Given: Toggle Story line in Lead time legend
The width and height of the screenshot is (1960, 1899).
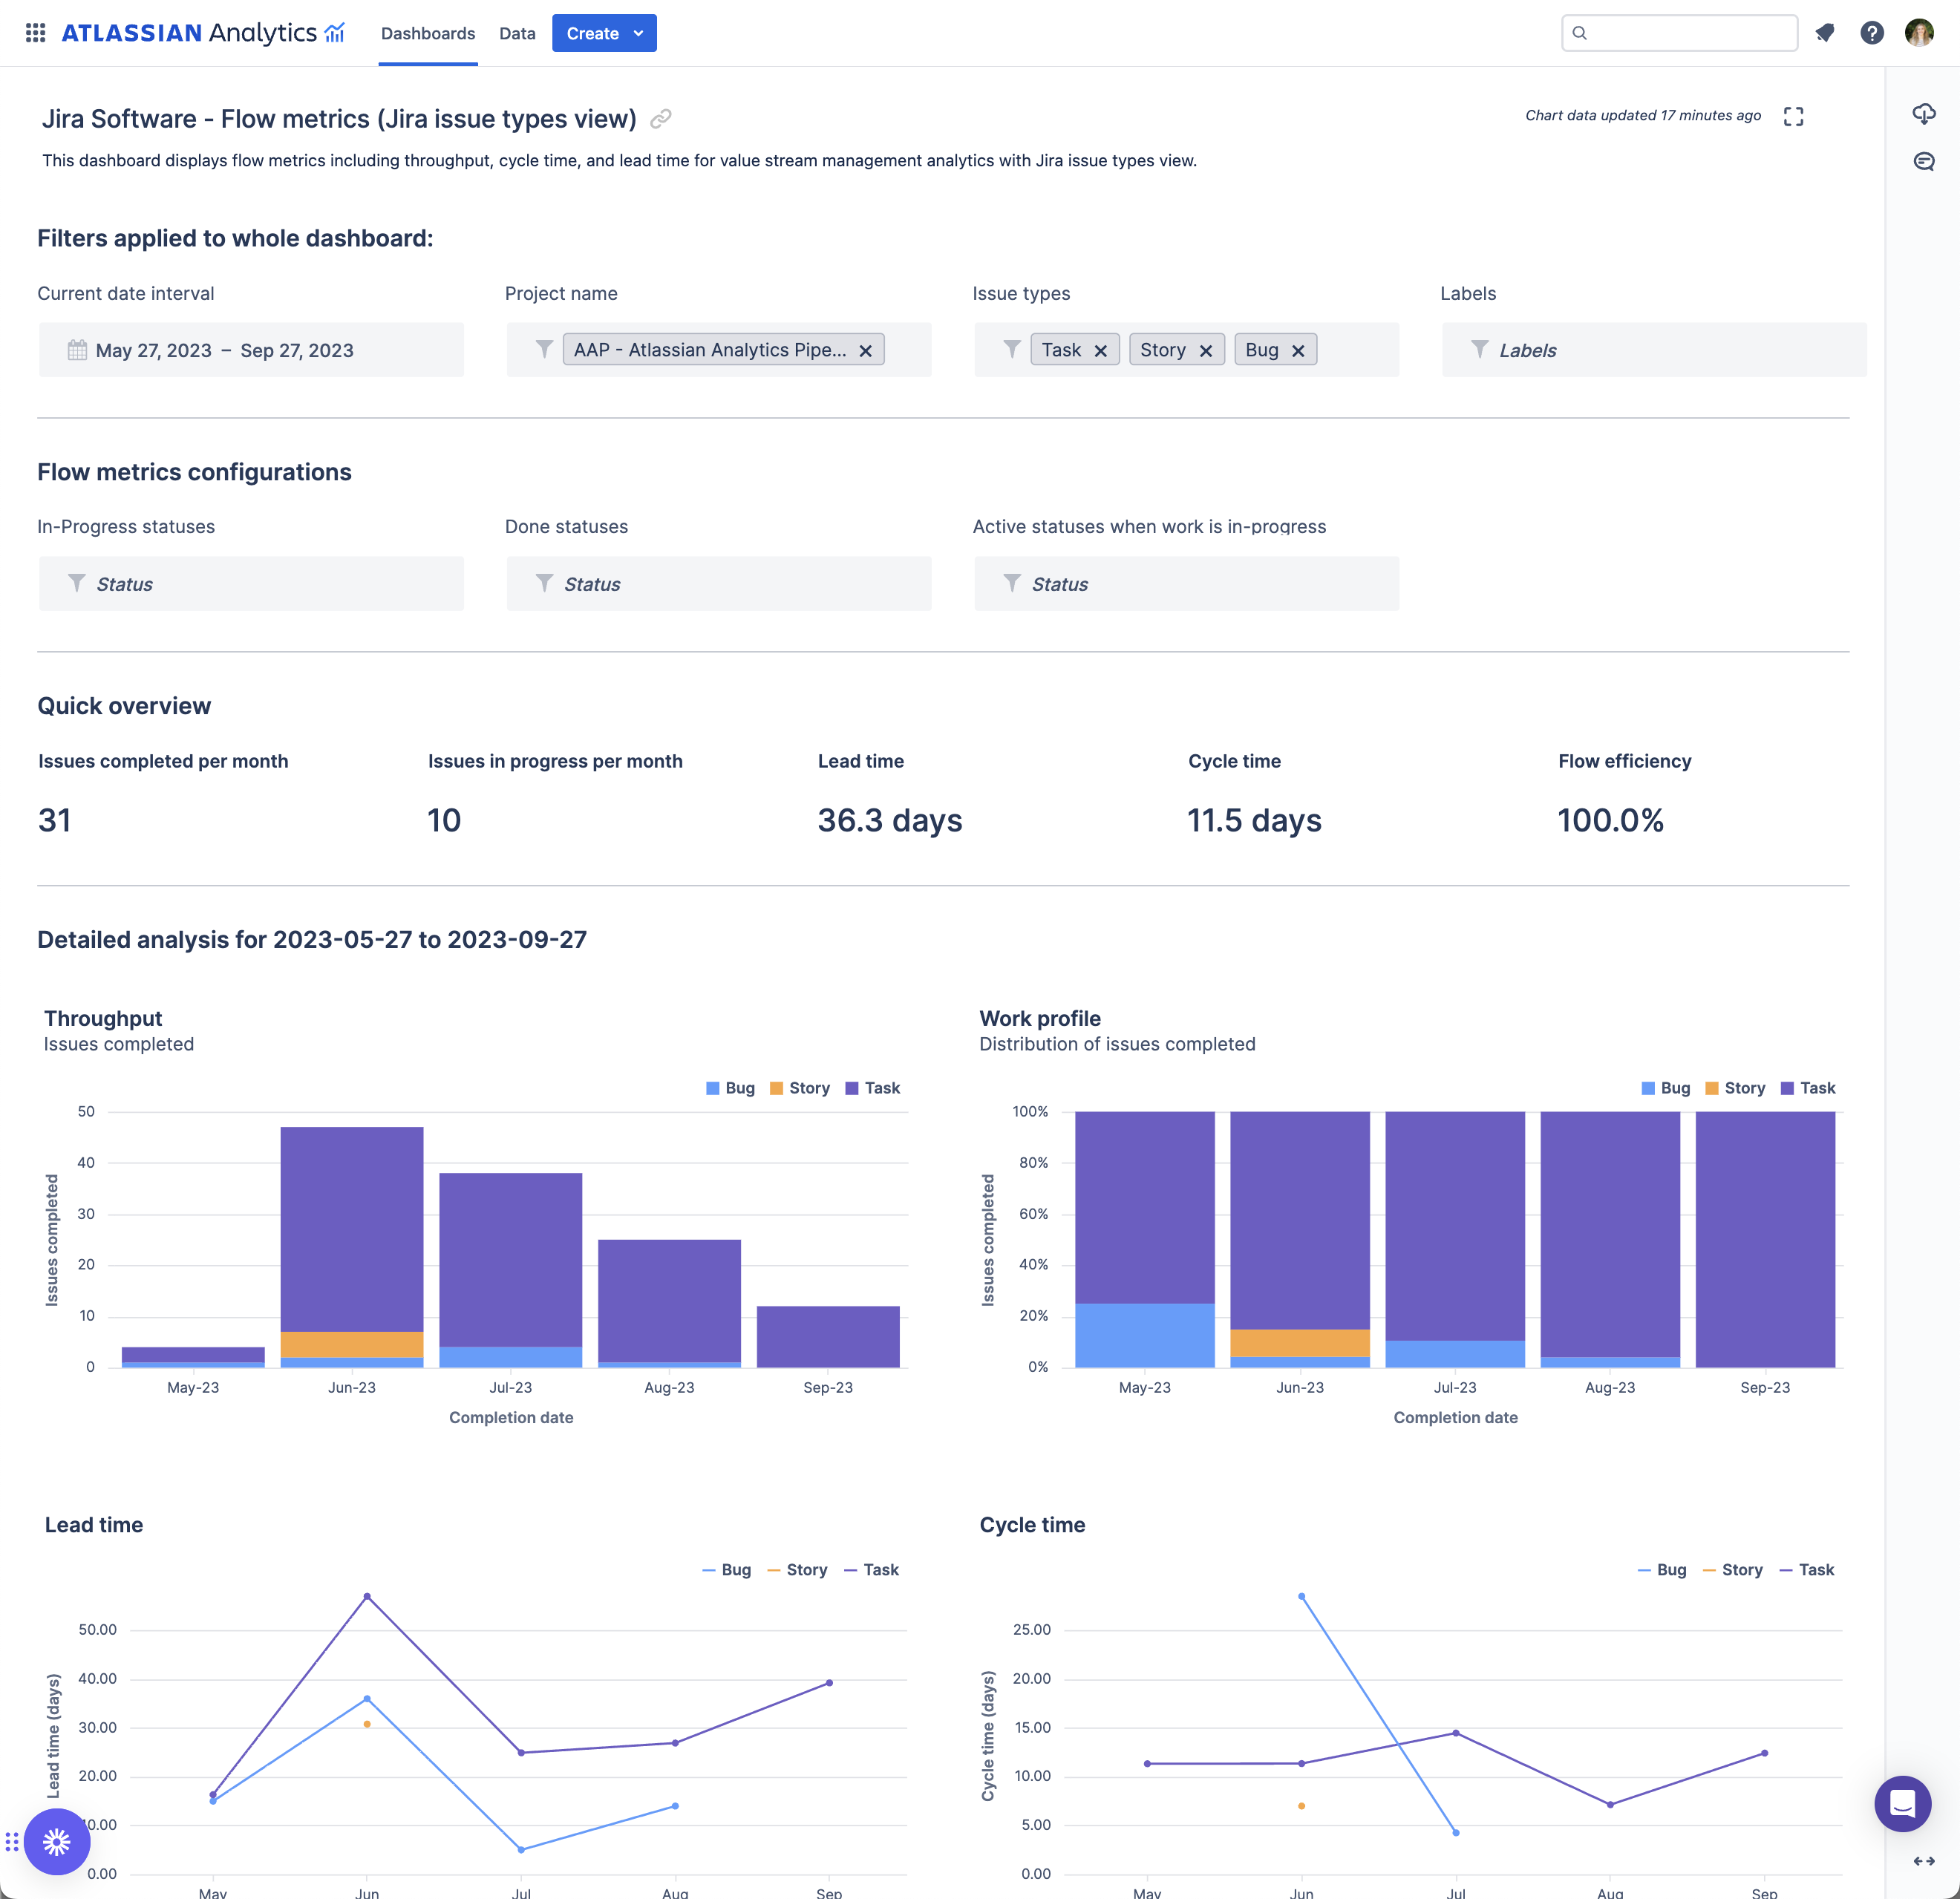Looking at the screenshot, I should pyautogui.click(x=797, y=1570).
